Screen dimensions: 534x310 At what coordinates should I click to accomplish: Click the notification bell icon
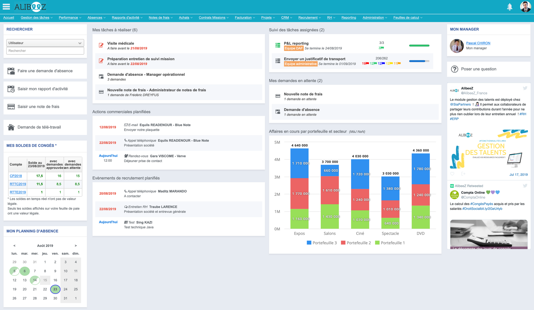[510, 7]
